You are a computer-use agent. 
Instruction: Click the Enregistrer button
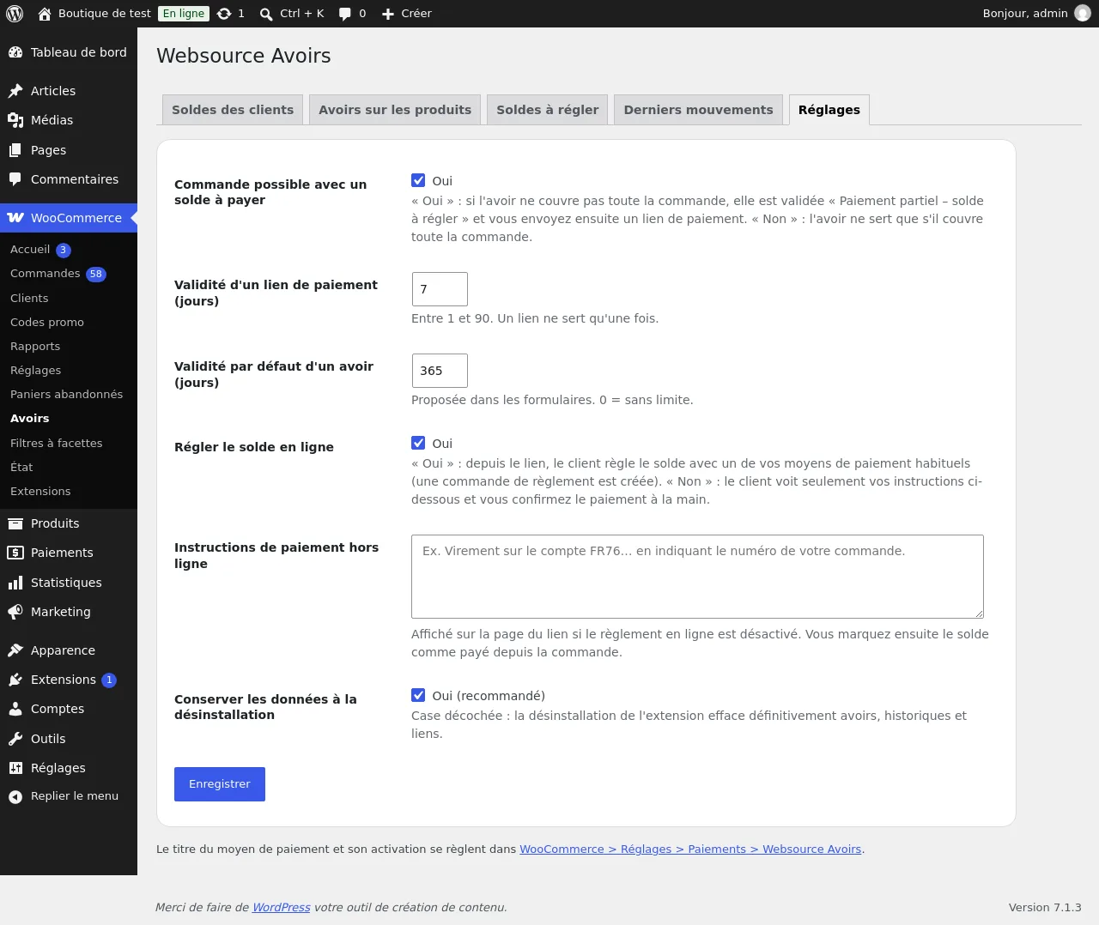[220, 784]
